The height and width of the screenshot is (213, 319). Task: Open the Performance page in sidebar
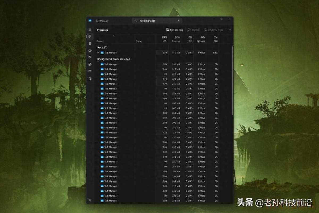click(90, 43)
